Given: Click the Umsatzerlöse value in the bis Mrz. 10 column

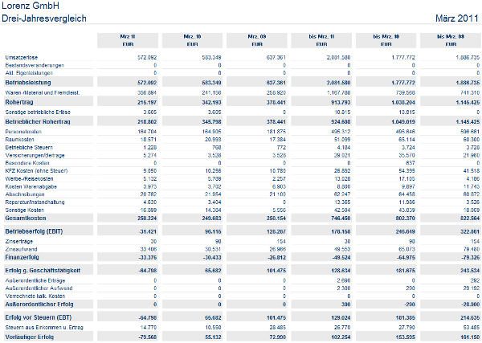Looking at the screenshot, I should pyautogui.click(x=403, y=58).
